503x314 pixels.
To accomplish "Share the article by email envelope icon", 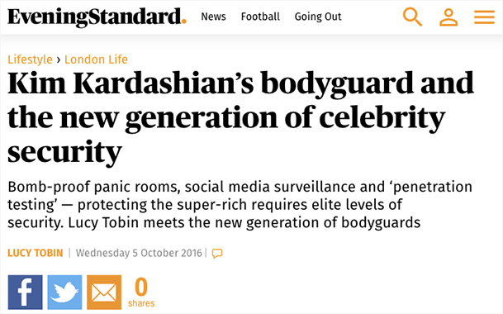I will coord(104,293).
